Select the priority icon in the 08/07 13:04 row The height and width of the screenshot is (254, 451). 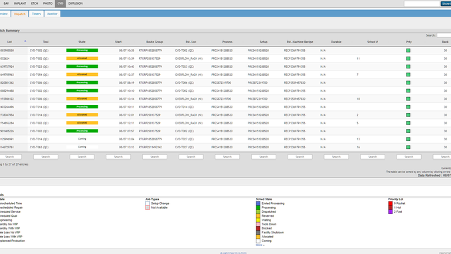408,139
